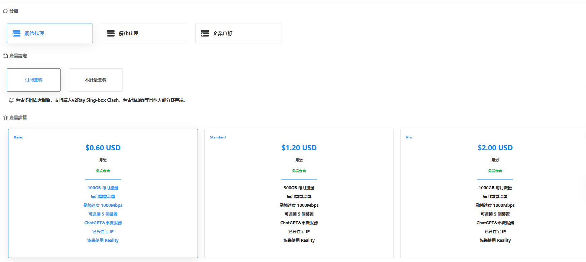Click 500GB 每月流量 in Standard plan

click(x=299, y=188)
